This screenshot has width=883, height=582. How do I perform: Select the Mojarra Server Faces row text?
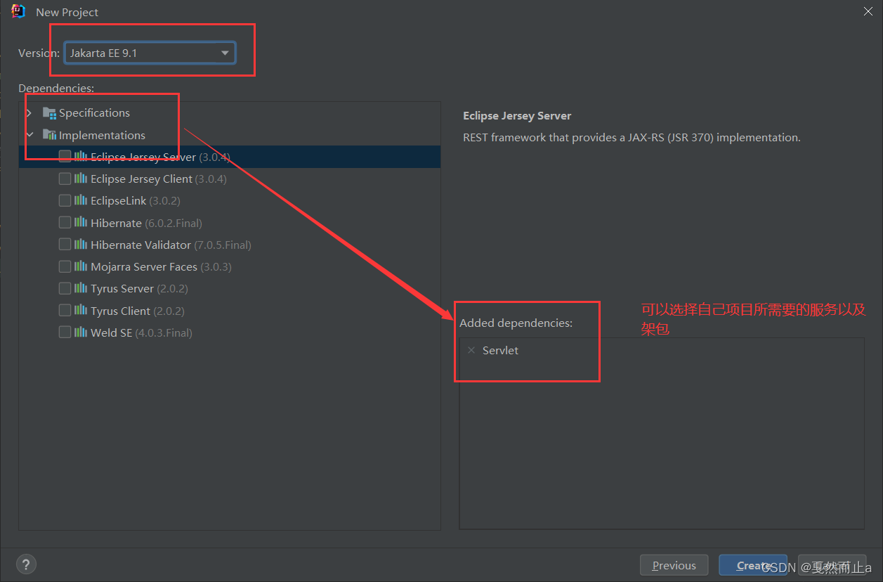click(x=161, y=266)
